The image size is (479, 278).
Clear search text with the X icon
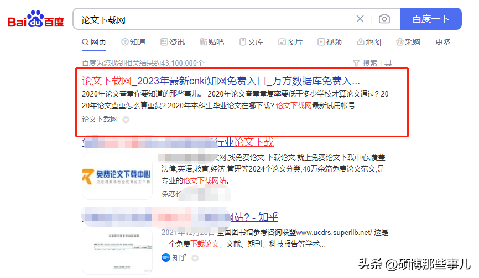(x=360, y=19)
